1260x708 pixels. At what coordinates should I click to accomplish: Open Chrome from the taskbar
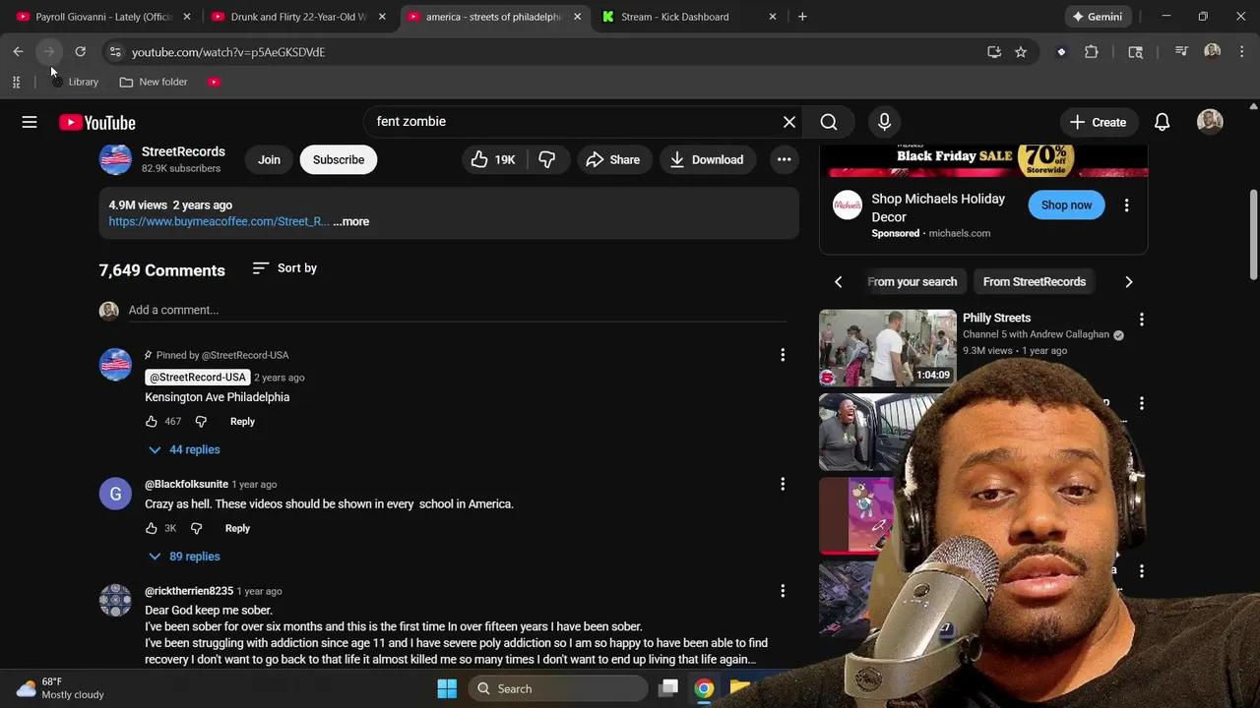point(704,688)
